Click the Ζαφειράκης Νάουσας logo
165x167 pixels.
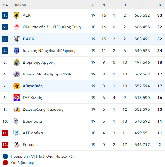17,109
